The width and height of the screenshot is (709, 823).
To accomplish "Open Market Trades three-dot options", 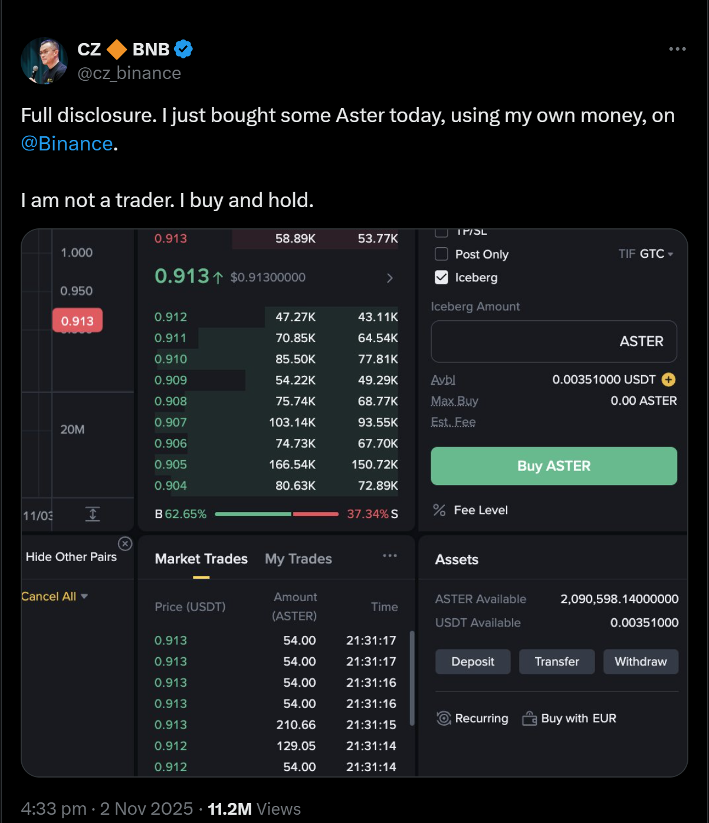I will point(390,556).
